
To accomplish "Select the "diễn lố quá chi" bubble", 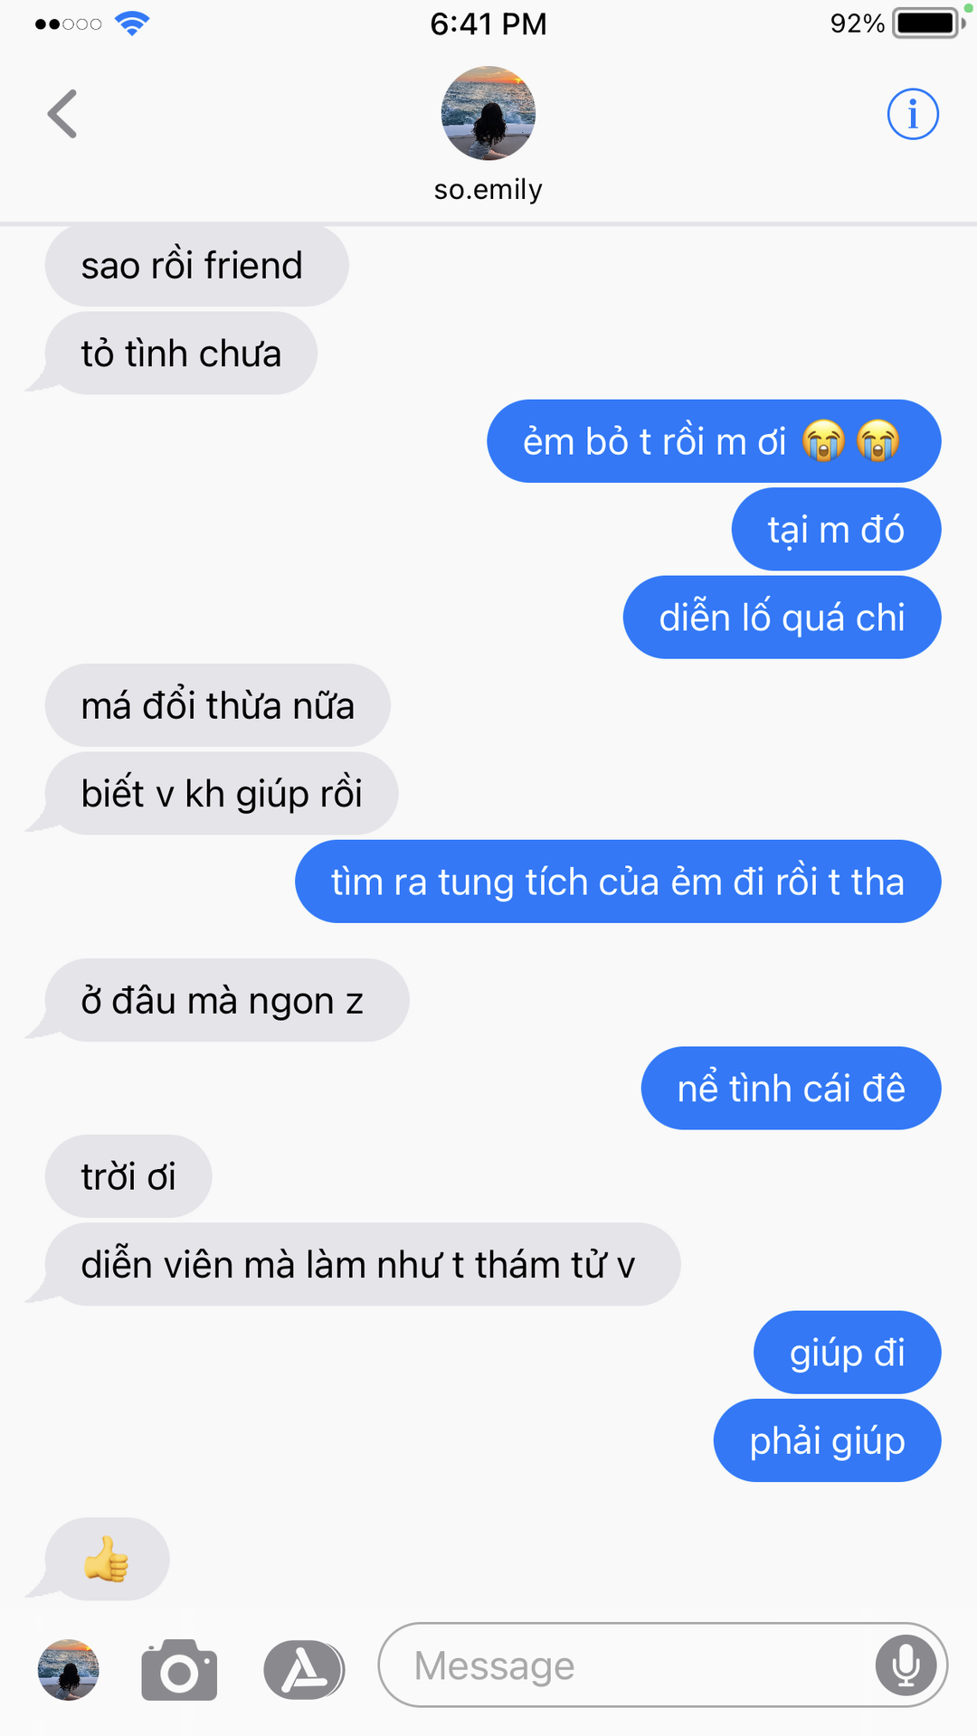I will click(782, 618).
